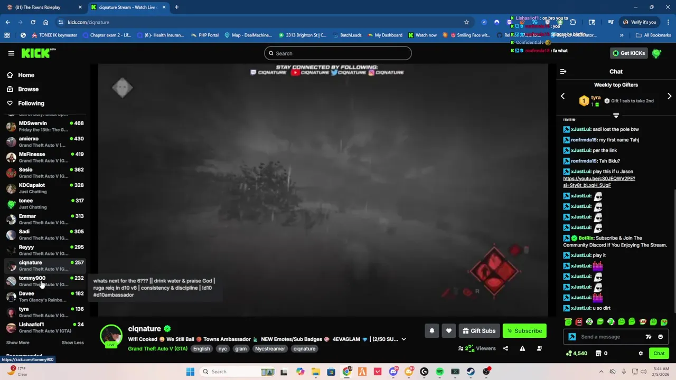Screen dimensions: 676x380
Task: Select the English tag
Action: pos(201,349)
